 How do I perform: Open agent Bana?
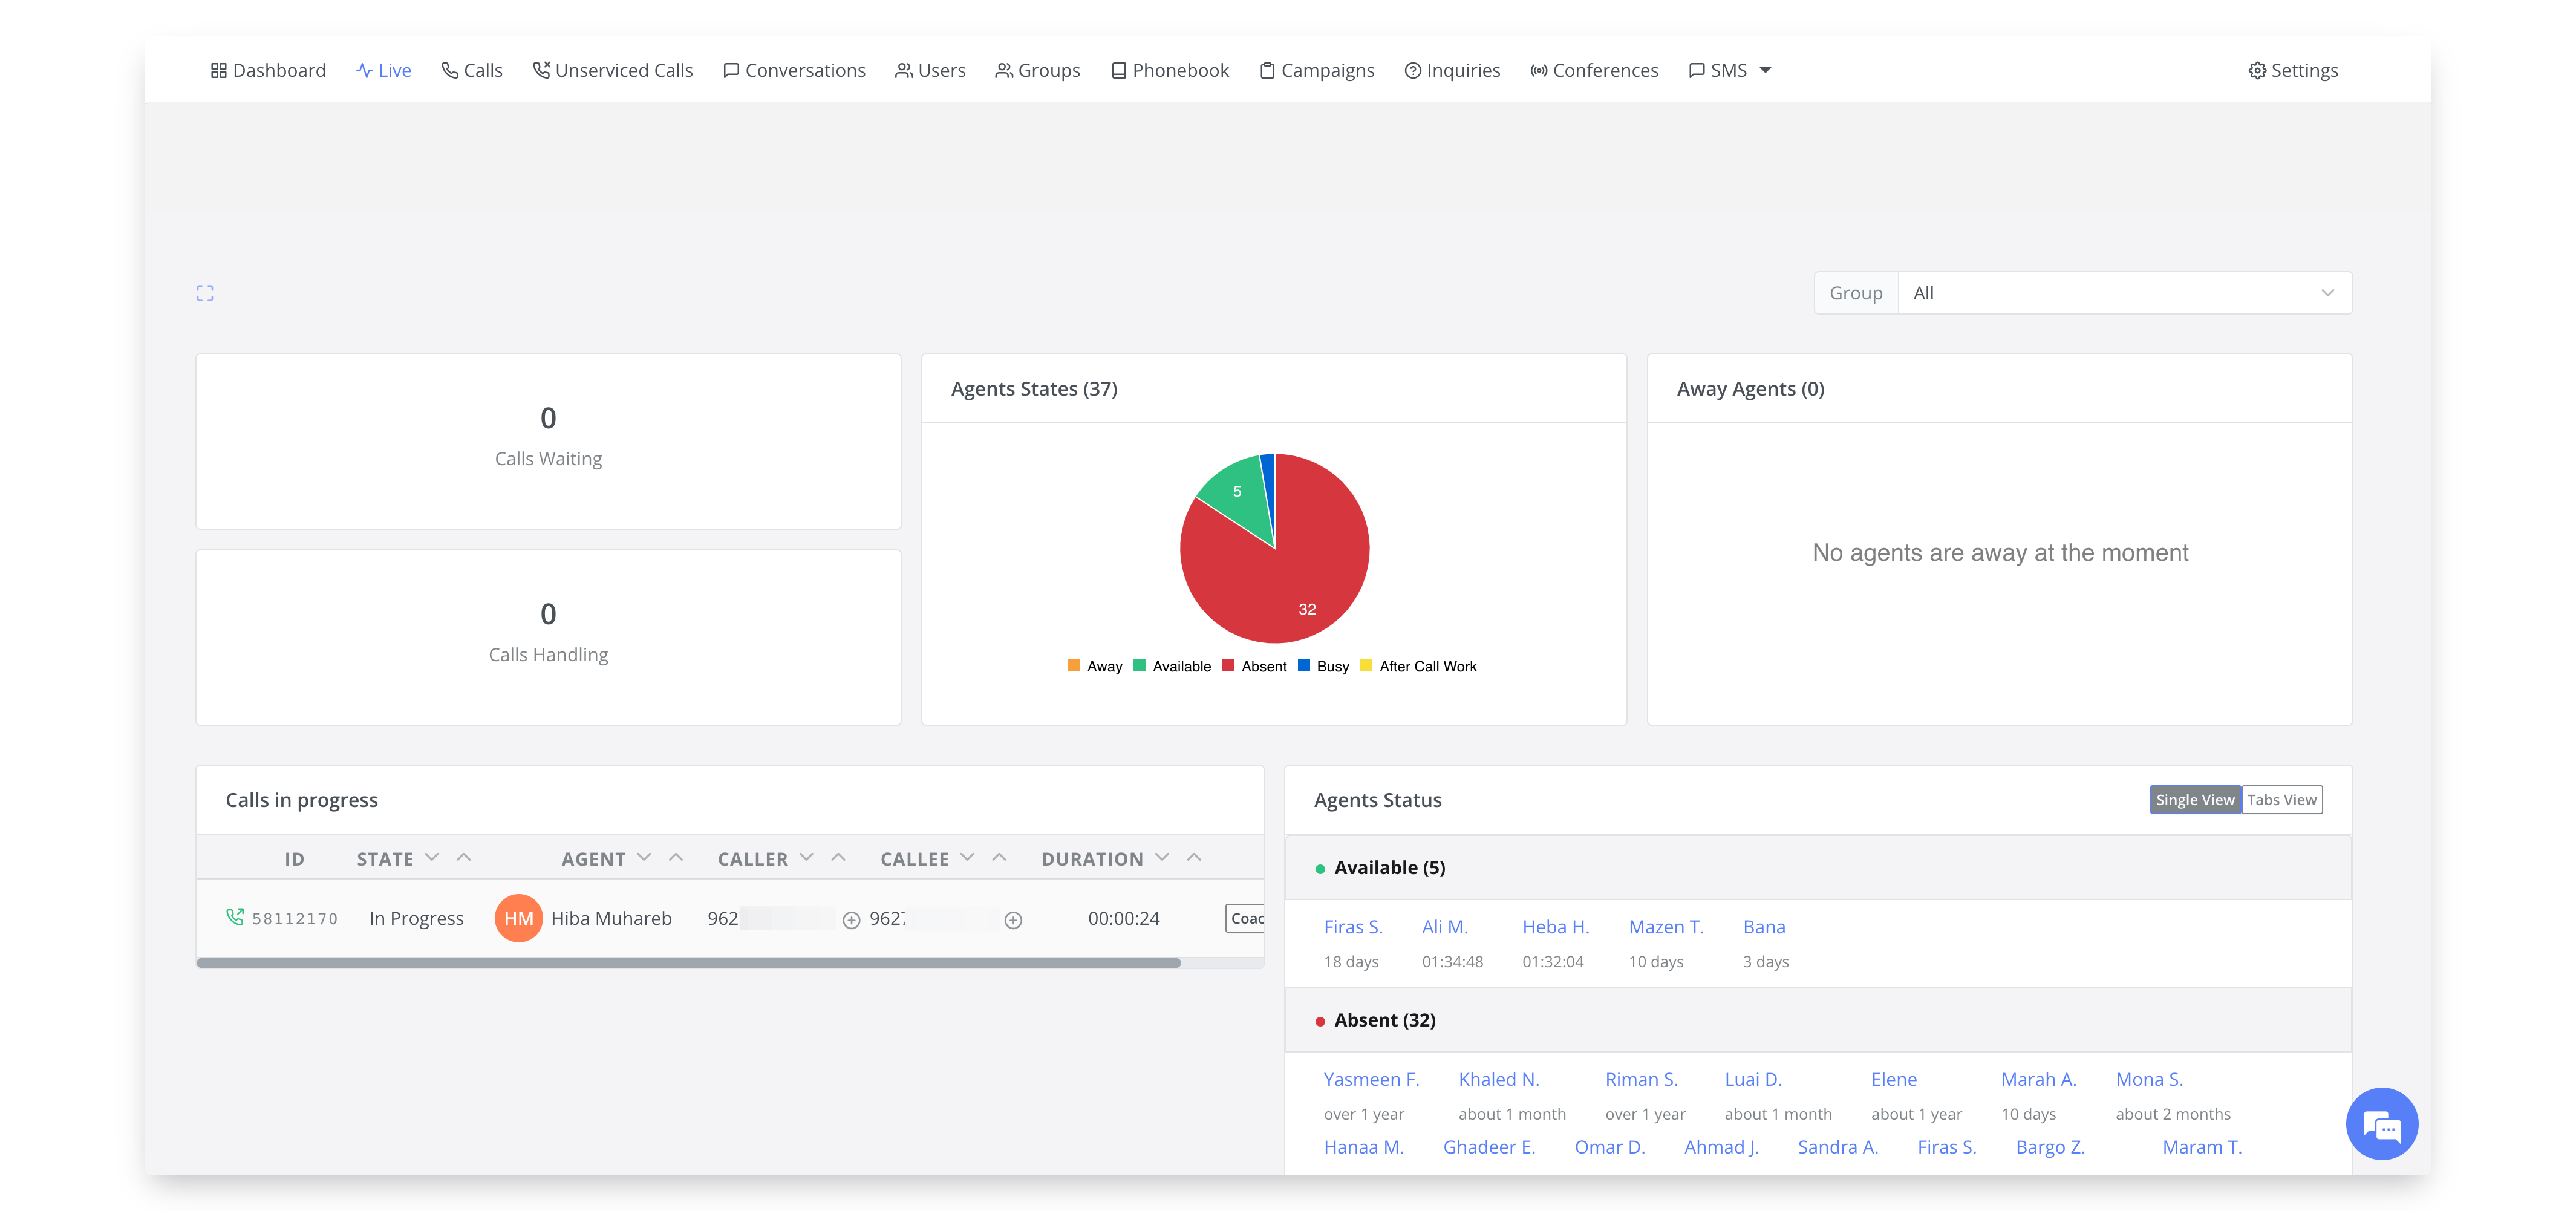pyautogui.click(x=1764, y=927)
